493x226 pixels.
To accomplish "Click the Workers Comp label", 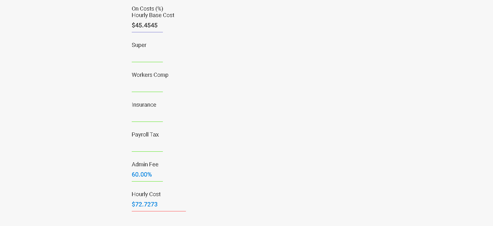I will tap(150, 75).
